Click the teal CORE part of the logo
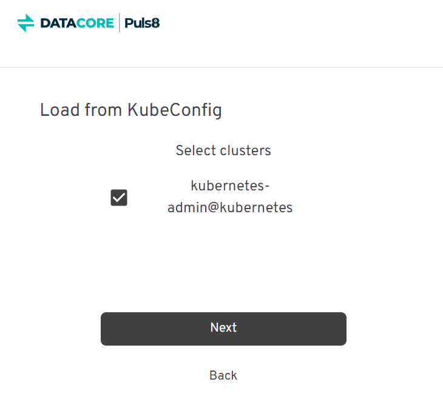Viewport: 443px width, 402px height. 95,24
